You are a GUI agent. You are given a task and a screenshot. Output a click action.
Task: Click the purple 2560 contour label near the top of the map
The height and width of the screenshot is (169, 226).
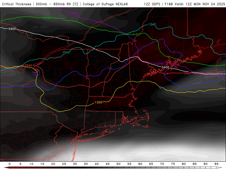[74, 13]
